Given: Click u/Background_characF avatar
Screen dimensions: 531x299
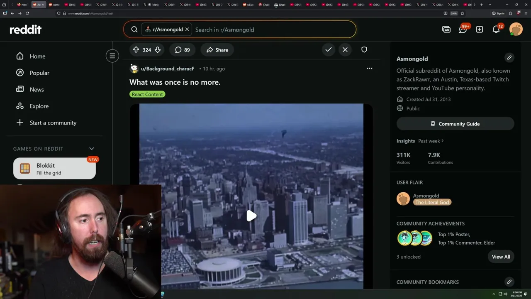Looking at the screenshot, I should tap(134, 69).
